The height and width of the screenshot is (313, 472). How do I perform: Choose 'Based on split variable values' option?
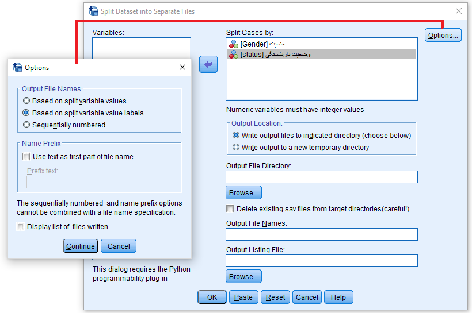click(x=26, y=101)
